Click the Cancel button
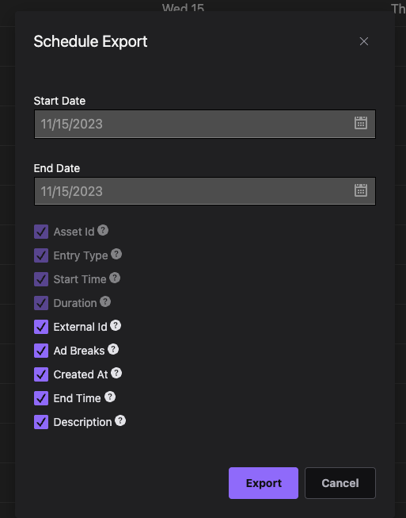Screen dimensions: 406x518 [340, 483]
